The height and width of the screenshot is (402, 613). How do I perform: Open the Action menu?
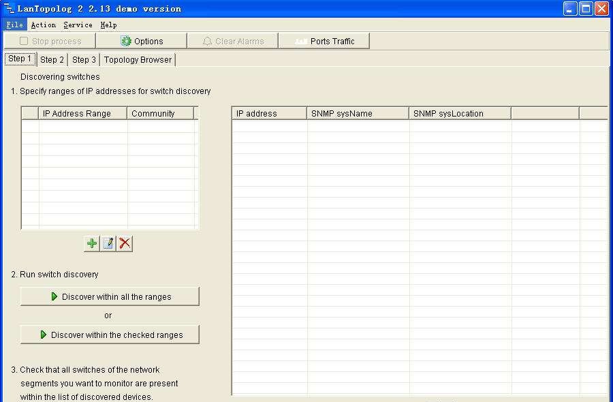coord(43,25)
